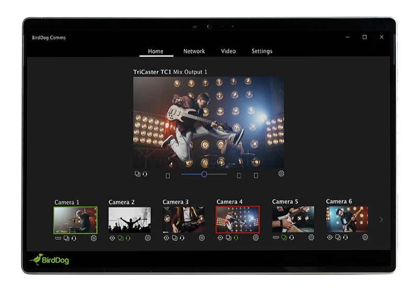Toggle Mix Output headset comms
Image resolution: width=418 pixels, height=293 pixels.
click(x=145, y=174)
